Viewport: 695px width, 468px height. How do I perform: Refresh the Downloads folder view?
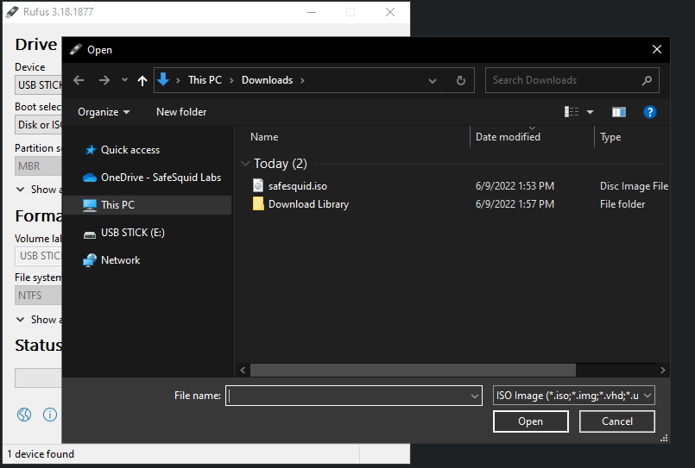pyautogui.click(x=460, y=80)
